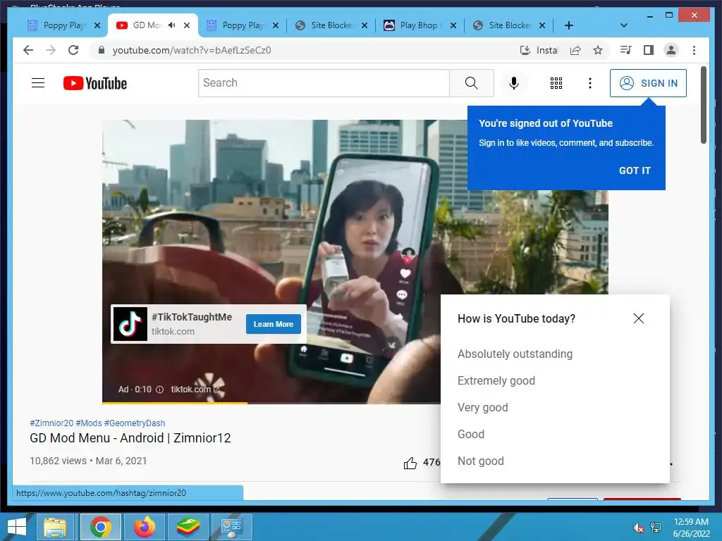View site info via the padlock icon
The width and height of the screenshot is (722, 541).
[x=102, y=50]
